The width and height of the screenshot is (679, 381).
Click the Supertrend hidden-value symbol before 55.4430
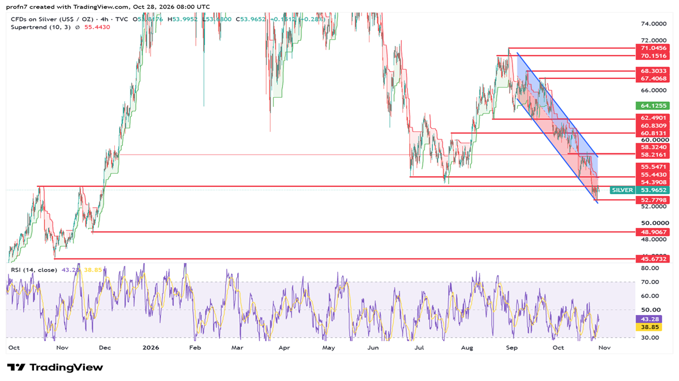click(79, 27)
